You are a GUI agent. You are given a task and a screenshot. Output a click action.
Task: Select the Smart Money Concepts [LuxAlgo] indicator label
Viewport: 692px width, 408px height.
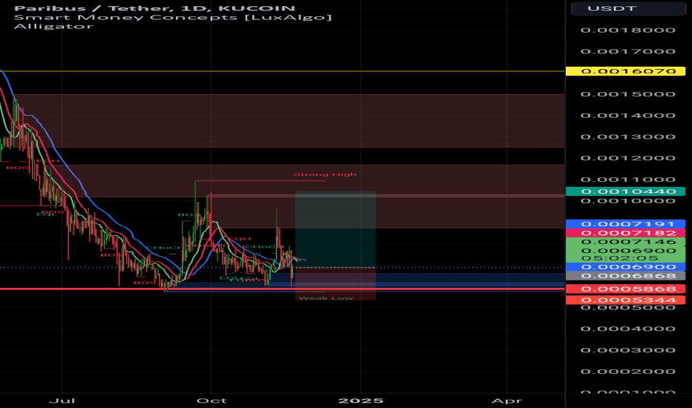tap(172, 17)
